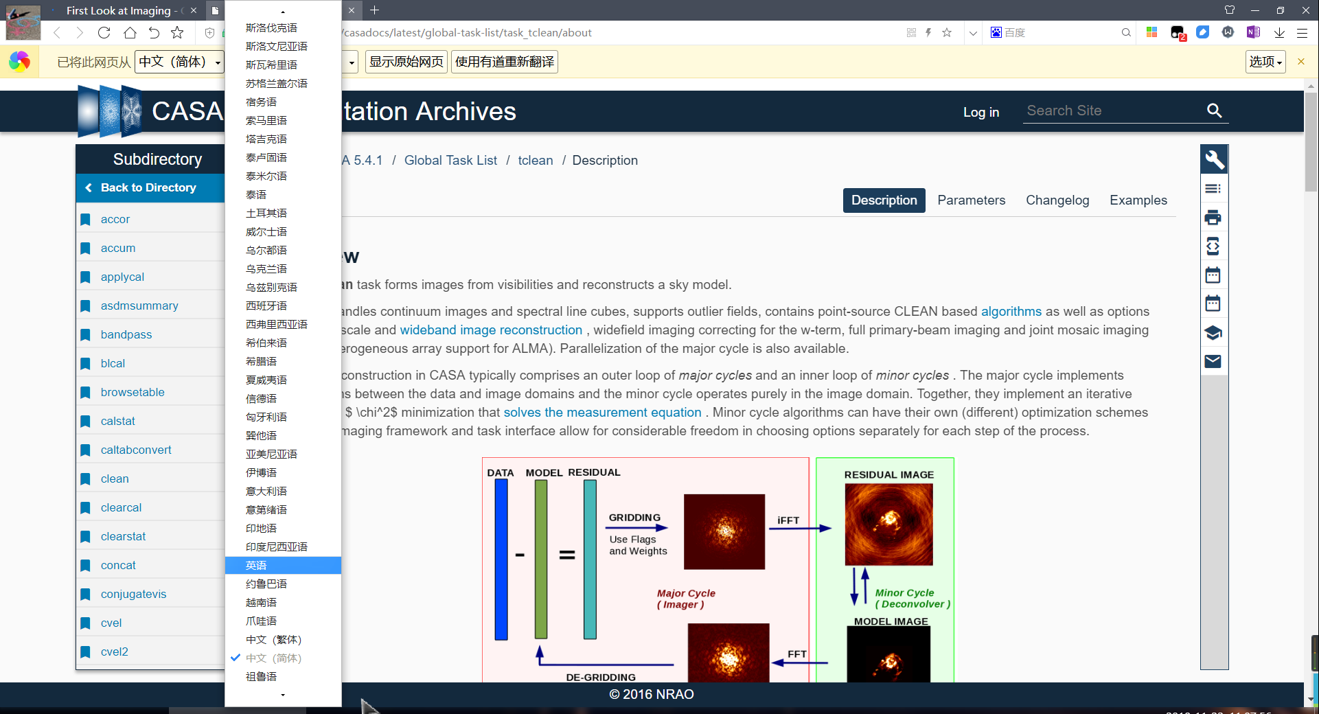Expand the 选项 options dropdown
The height and width of the screenshot is (714, 1319).
pos(1265,62)
